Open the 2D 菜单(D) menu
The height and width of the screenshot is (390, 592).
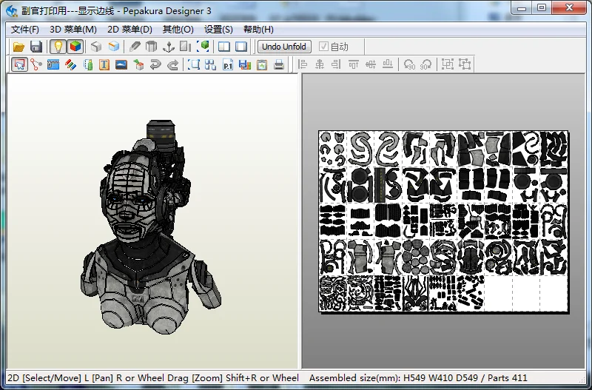(129, 30)
